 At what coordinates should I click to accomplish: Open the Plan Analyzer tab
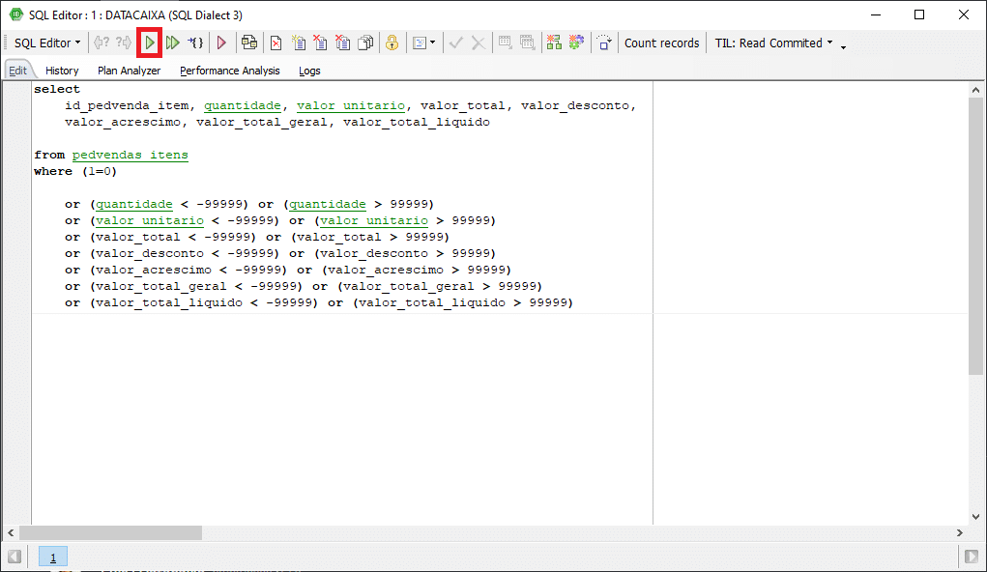(x=129, y=71)
